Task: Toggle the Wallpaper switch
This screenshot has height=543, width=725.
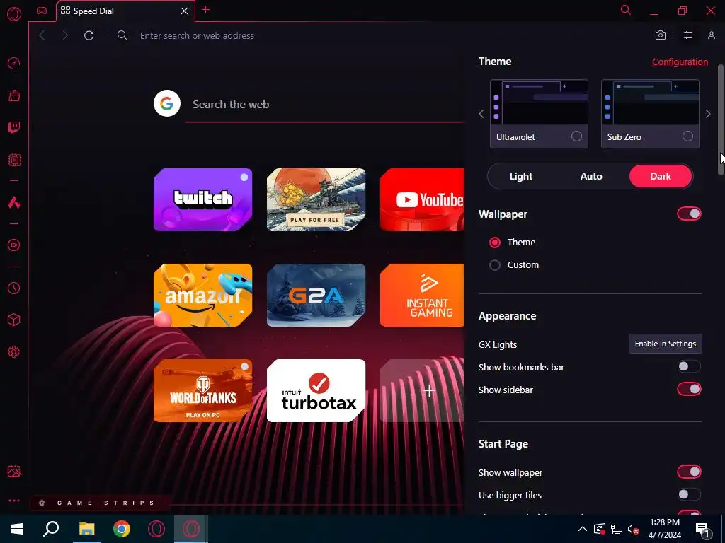Action: pyautogui.click(x=689, y=214)
